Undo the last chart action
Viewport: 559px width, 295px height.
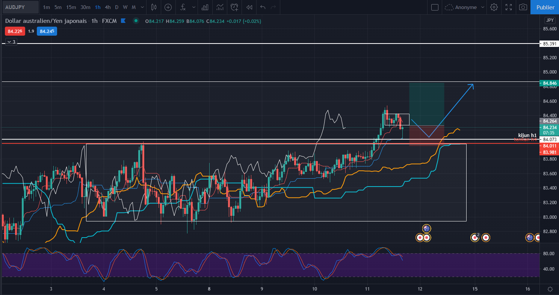pos(263,7)
